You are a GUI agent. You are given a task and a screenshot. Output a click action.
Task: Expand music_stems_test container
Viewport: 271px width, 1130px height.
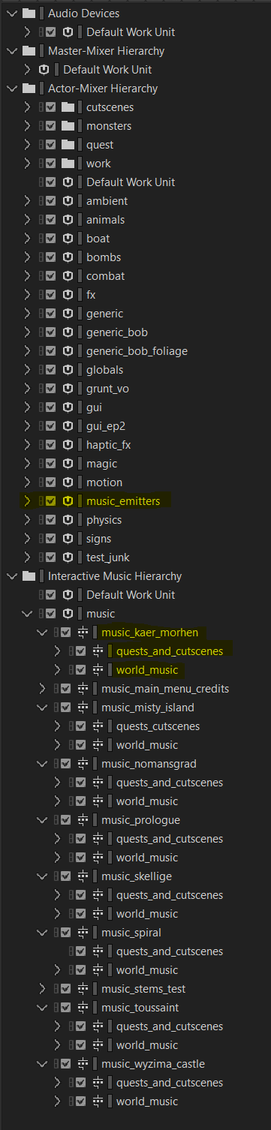click(x=42, y=989)
